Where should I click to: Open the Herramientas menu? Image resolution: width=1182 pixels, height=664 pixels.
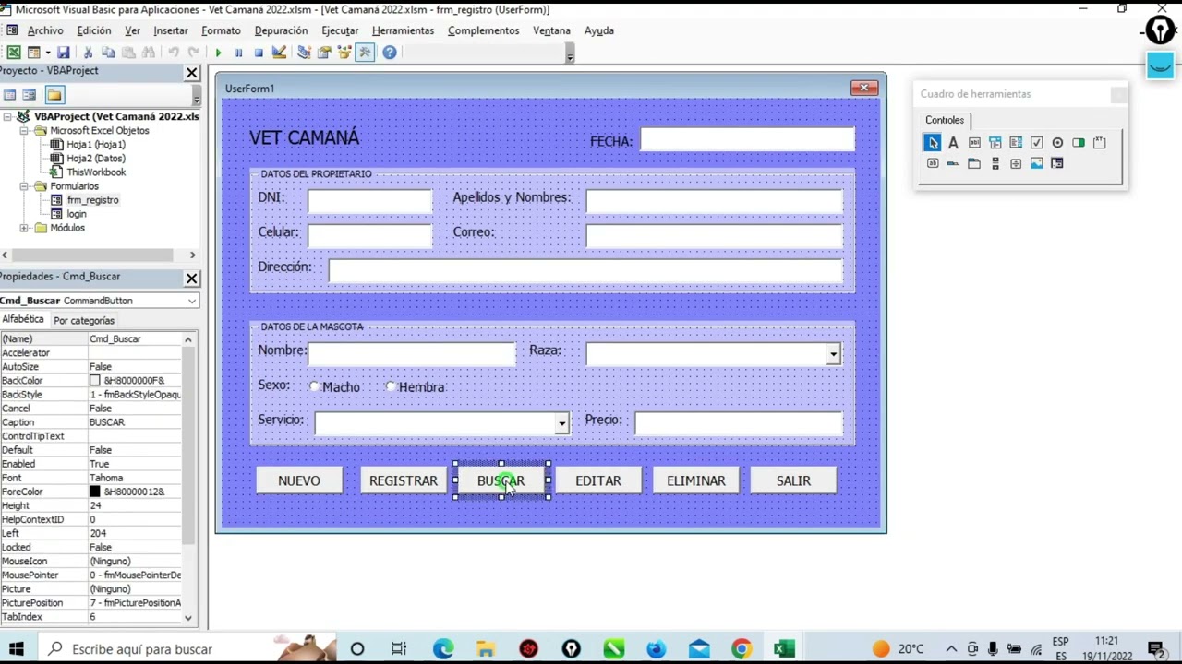403,30
